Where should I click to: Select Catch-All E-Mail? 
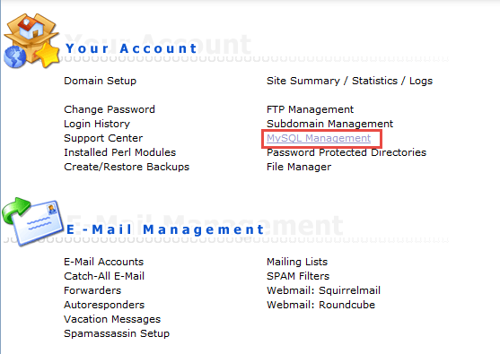pyautogui.click(x=104, y=276)
